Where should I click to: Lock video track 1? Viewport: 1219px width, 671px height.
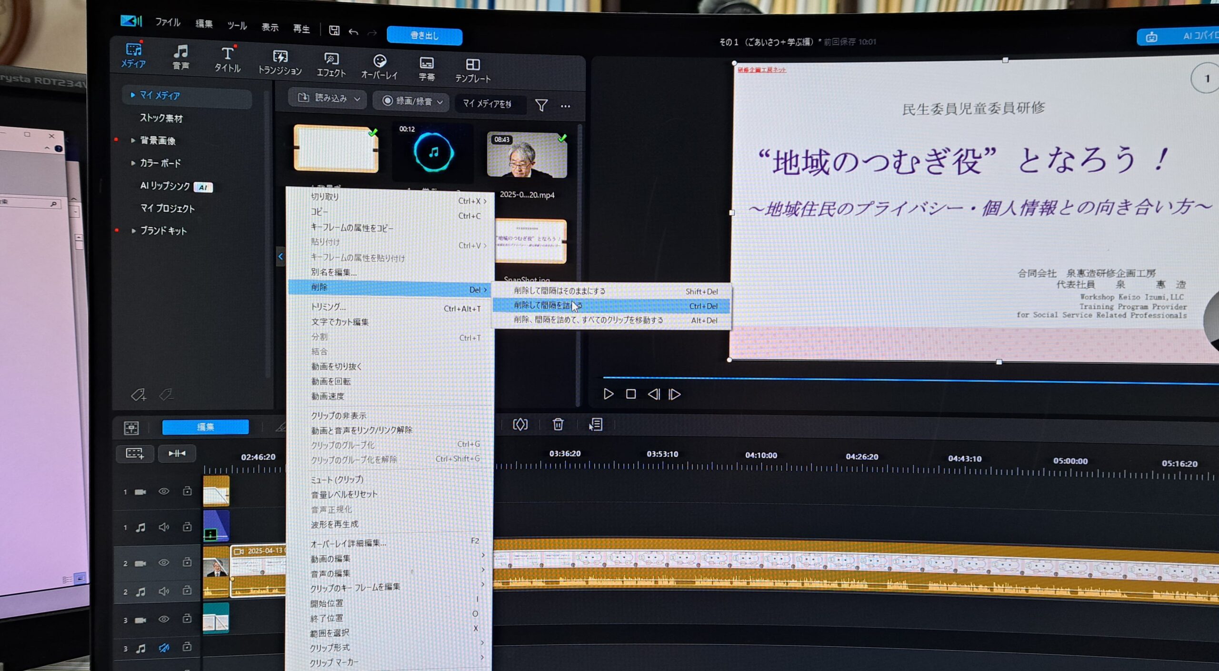click(187, 491)
